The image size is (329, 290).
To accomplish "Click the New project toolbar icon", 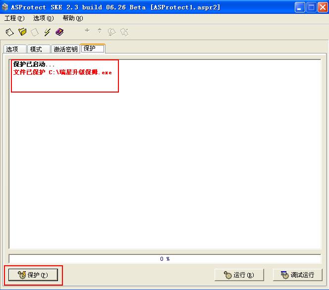I will (x=9, y=32).
